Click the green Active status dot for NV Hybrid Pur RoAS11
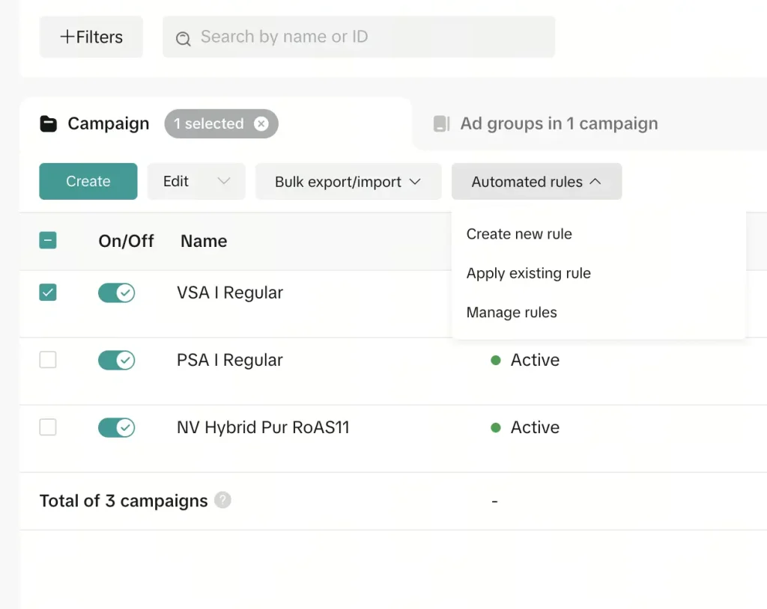767x609 pixels. (495, 427)
